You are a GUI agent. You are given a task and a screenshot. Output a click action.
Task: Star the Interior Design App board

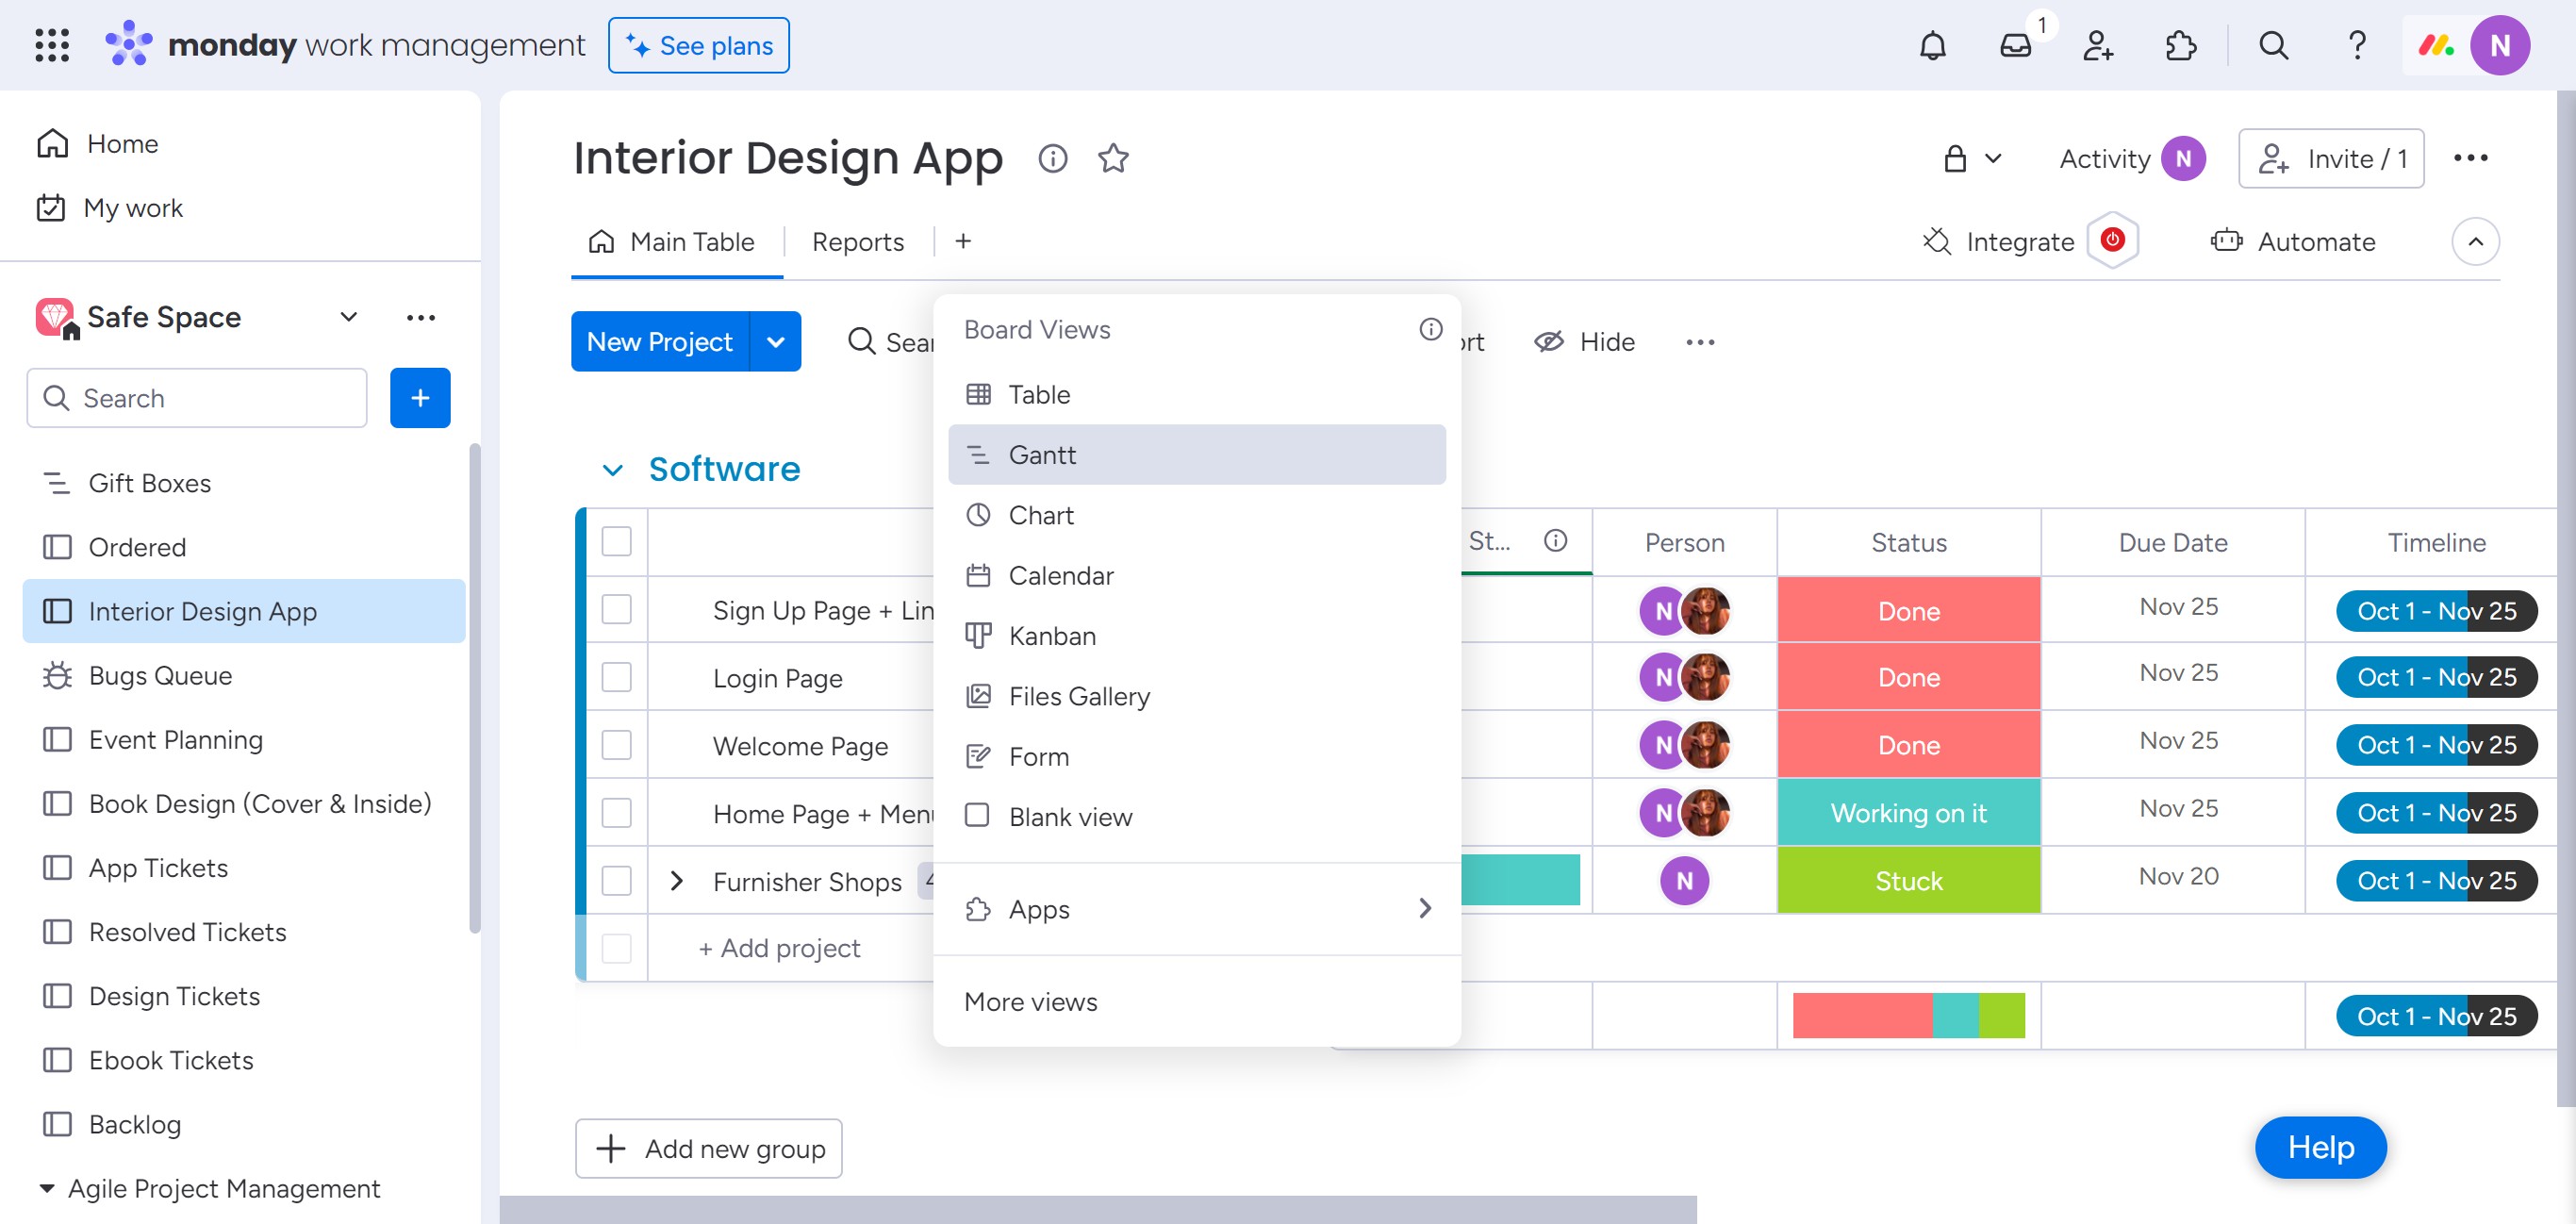click(x=1113, y=158)
